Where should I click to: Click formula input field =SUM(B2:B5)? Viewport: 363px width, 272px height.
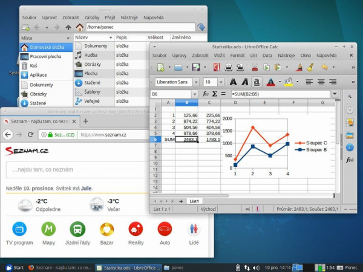280,94
